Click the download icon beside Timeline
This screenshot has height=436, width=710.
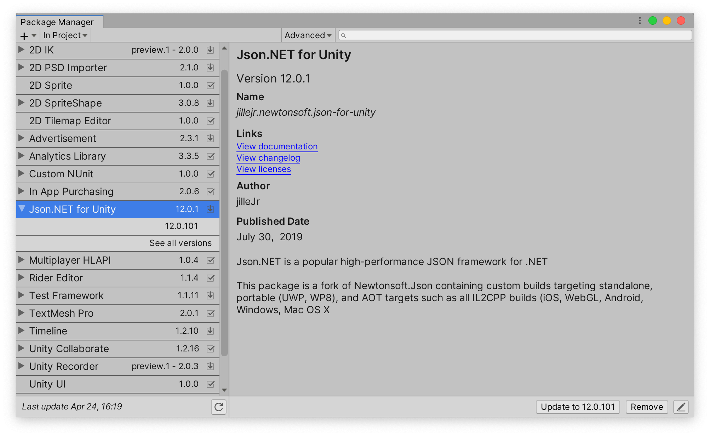pyautogui.click(x=210, y=331)
